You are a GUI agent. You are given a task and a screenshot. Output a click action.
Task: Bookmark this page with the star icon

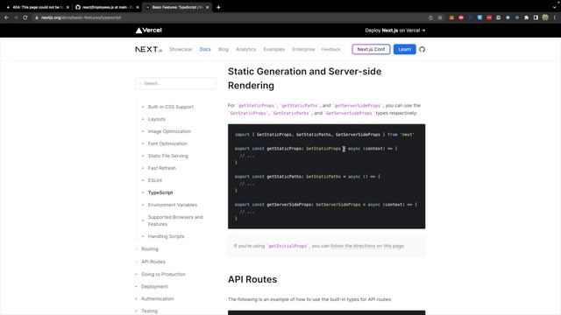440,17
